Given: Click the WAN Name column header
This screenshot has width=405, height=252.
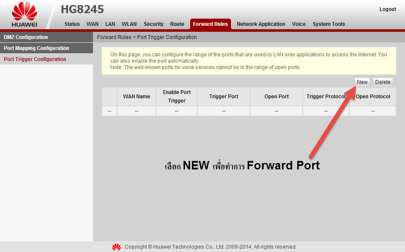Looking at the screenshot, I should coord(136,97).
